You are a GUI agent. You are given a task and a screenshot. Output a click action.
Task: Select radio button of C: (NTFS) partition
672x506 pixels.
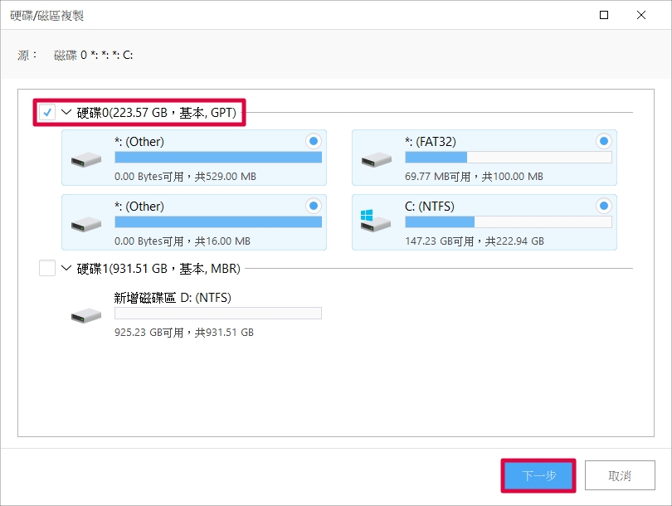pos(603,206)
